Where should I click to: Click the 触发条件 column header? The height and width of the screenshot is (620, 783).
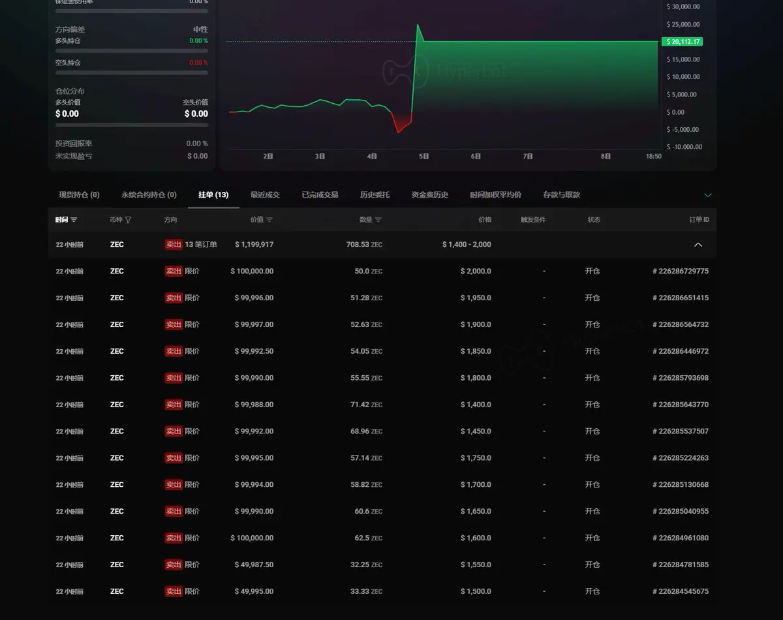point(533,220)
